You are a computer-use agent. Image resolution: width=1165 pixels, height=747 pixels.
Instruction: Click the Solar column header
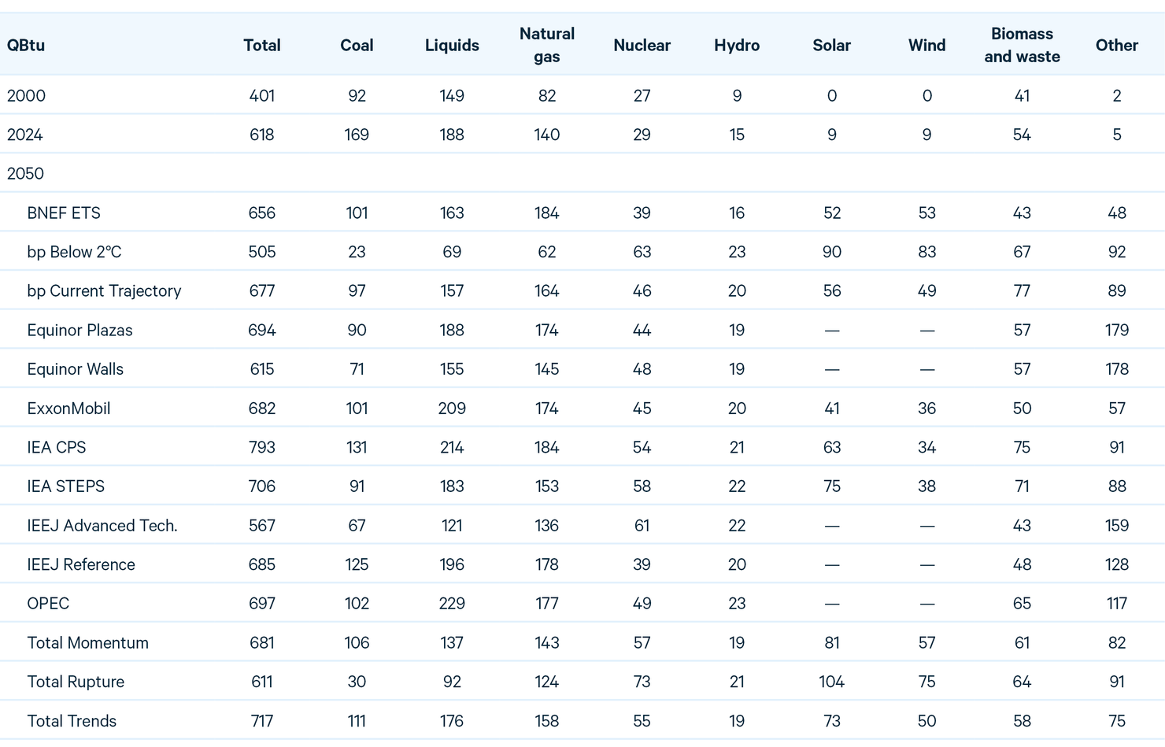tap(831, 45)
